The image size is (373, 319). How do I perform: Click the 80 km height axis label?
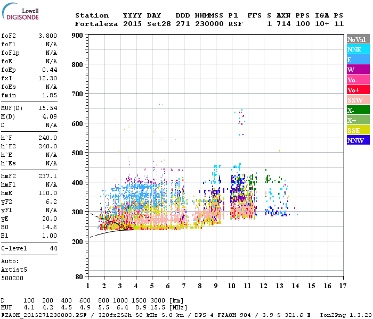[79, 277]
